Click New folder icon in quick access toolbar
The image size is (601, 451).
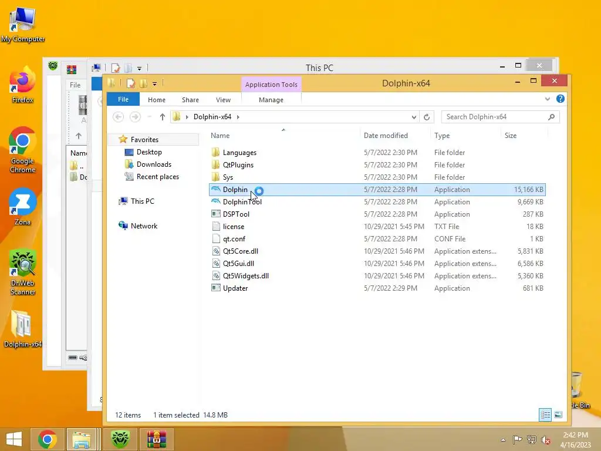point(143,83)
